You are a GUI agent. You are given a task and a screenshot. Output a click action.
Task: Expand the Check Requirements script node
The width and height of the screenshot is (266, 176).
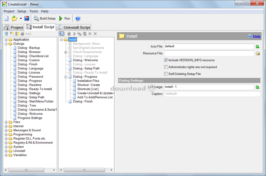[x=66, y=52]
